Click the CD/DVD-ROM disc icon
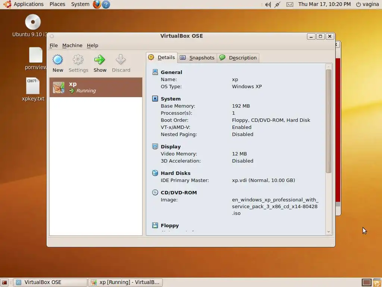Image resolution: width=382 pixels, height=287 pixels. click(155, 192)
